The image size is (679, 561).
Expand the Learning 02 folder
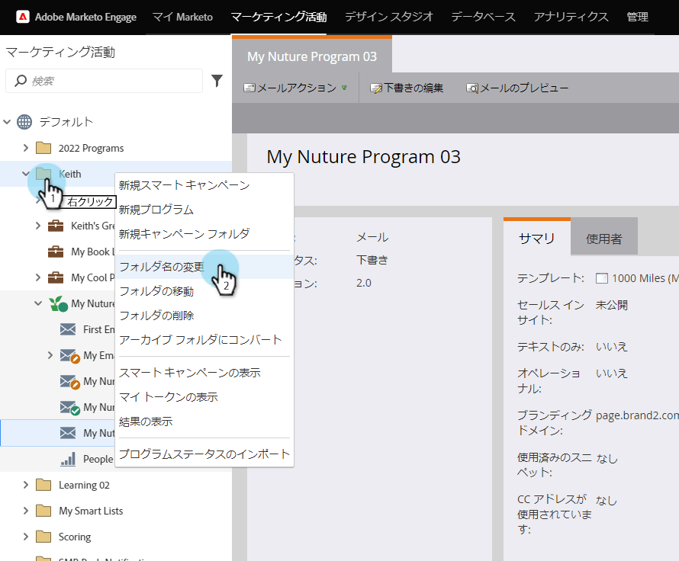(26, 485)
